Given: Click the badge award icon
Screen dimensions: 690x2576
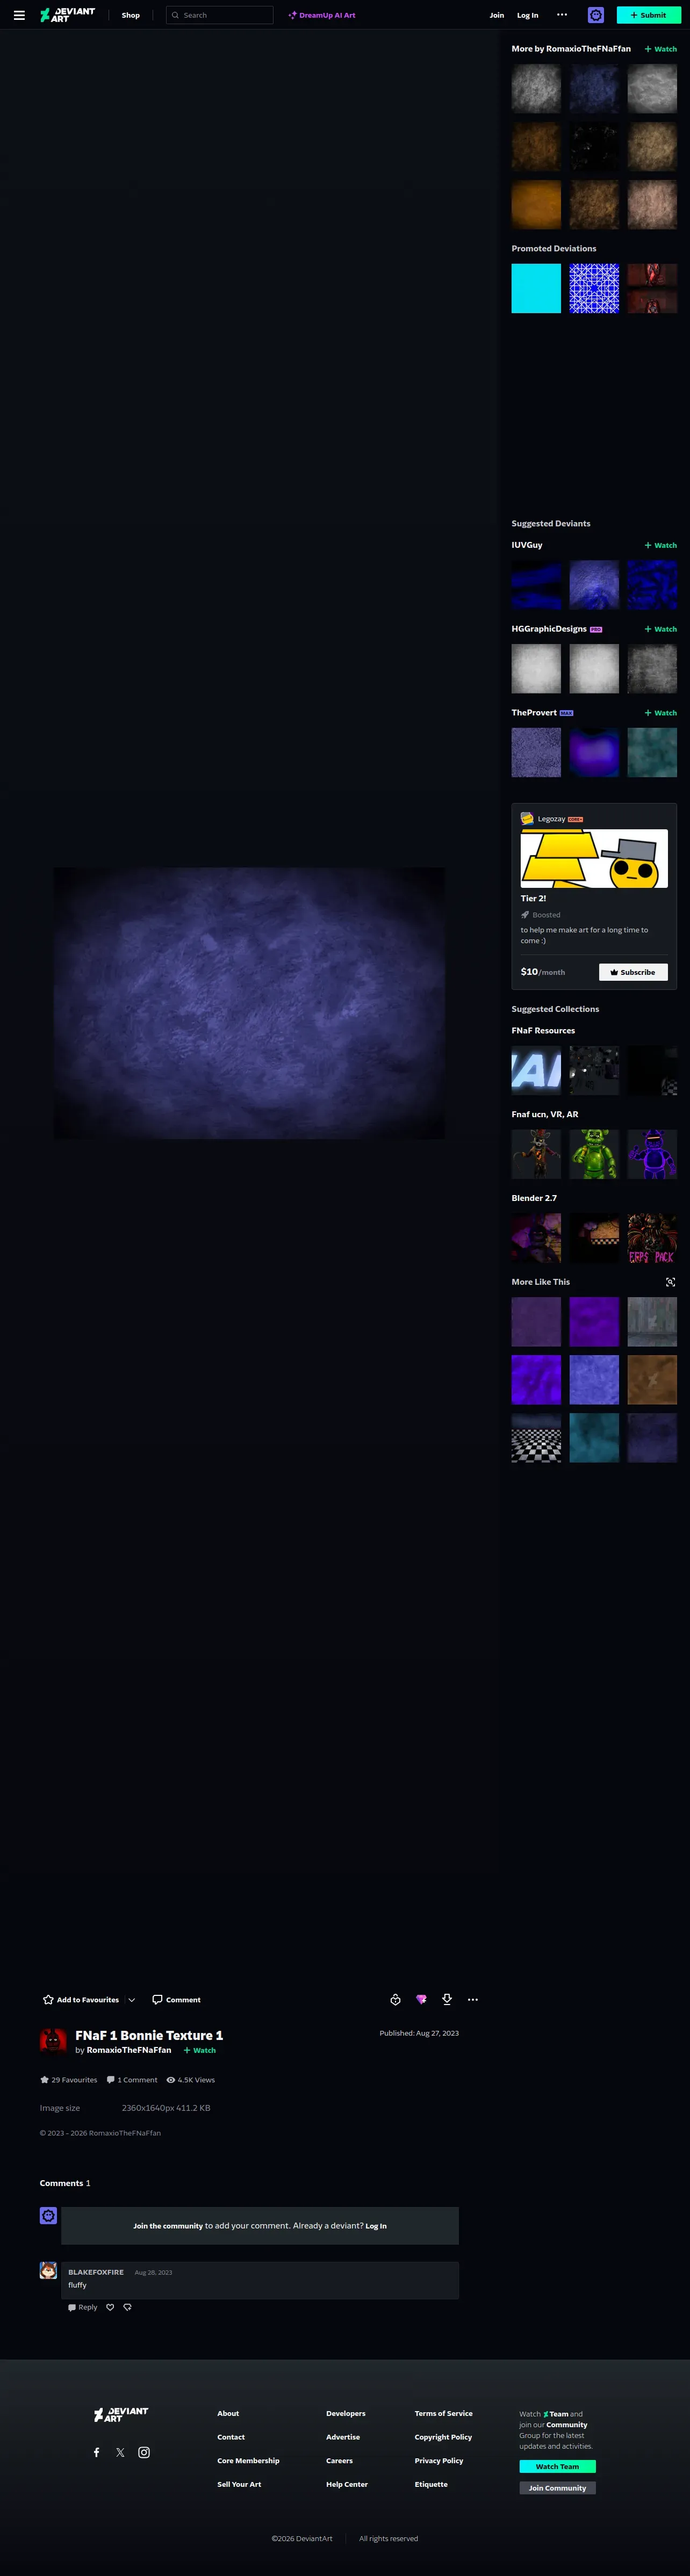Looking at the screenshot, I should click(395, 2000).
